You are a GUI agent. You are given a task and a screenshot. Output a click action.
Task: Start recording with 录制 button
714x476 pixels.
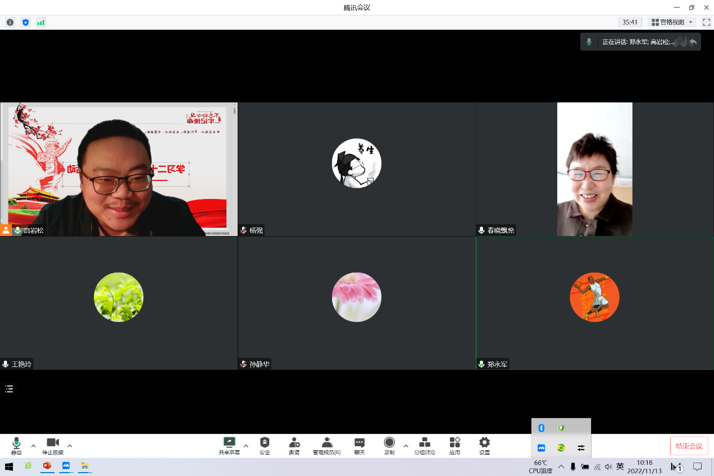[x=389, y=446]
